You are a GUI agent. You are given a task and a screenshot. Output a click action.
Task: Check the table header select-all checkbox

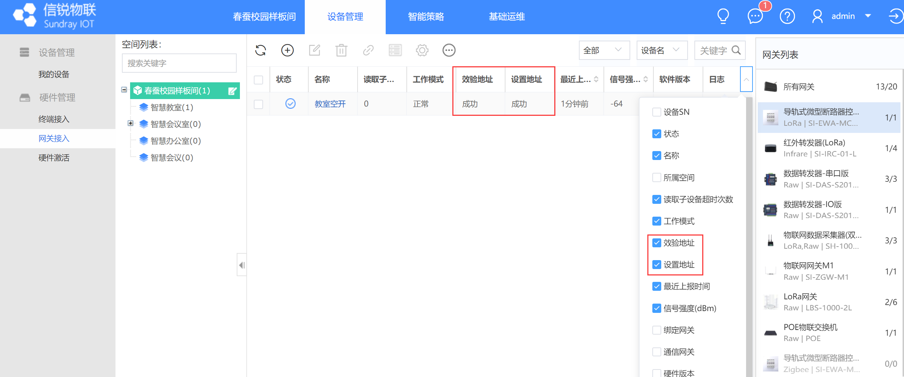click(x=258, y=79)
